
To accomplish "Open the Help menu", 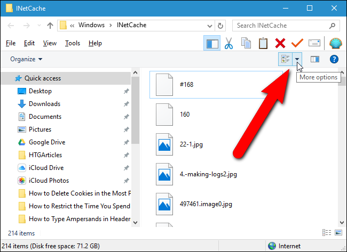I will point(95,43).
